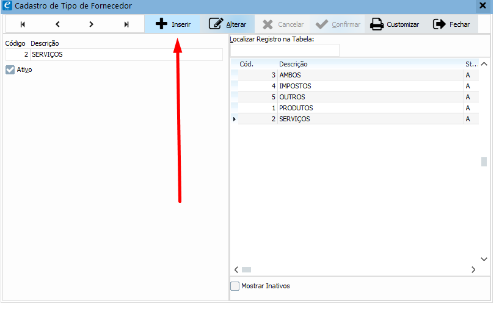Screen dimensions: 499x309
Task: Open the Customizar printer option
Action: (x=395, y=24)
